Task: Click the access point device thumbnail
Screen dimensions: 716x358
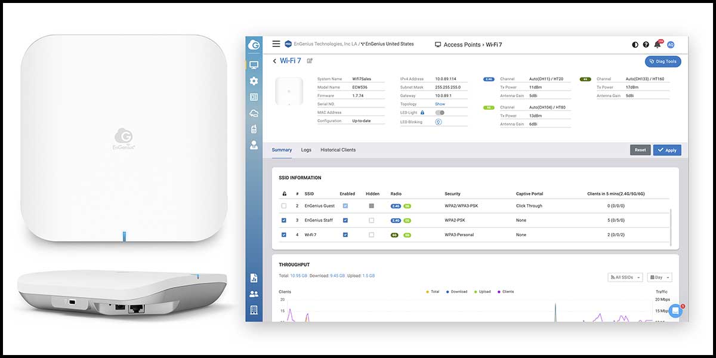Action: pyautogui.click(x=289, y=91)
